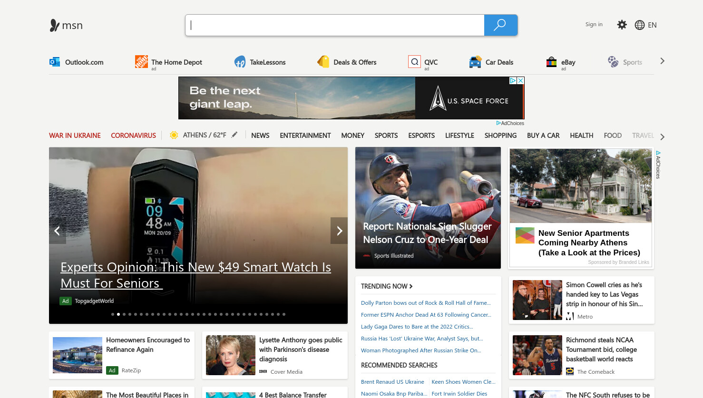Open Woman Photographed After Russian Strike link

coord(421,350)
